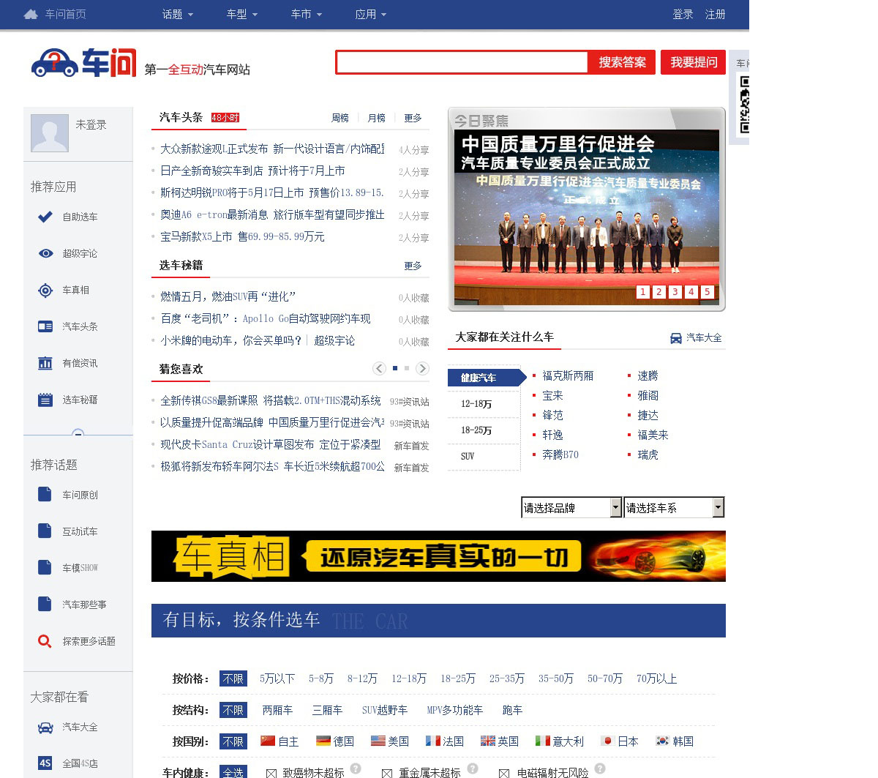This screenshot has height=778, width=878.
Task: Collapse the 推荐应用 sidebar section handle
Action: point(78,433)
